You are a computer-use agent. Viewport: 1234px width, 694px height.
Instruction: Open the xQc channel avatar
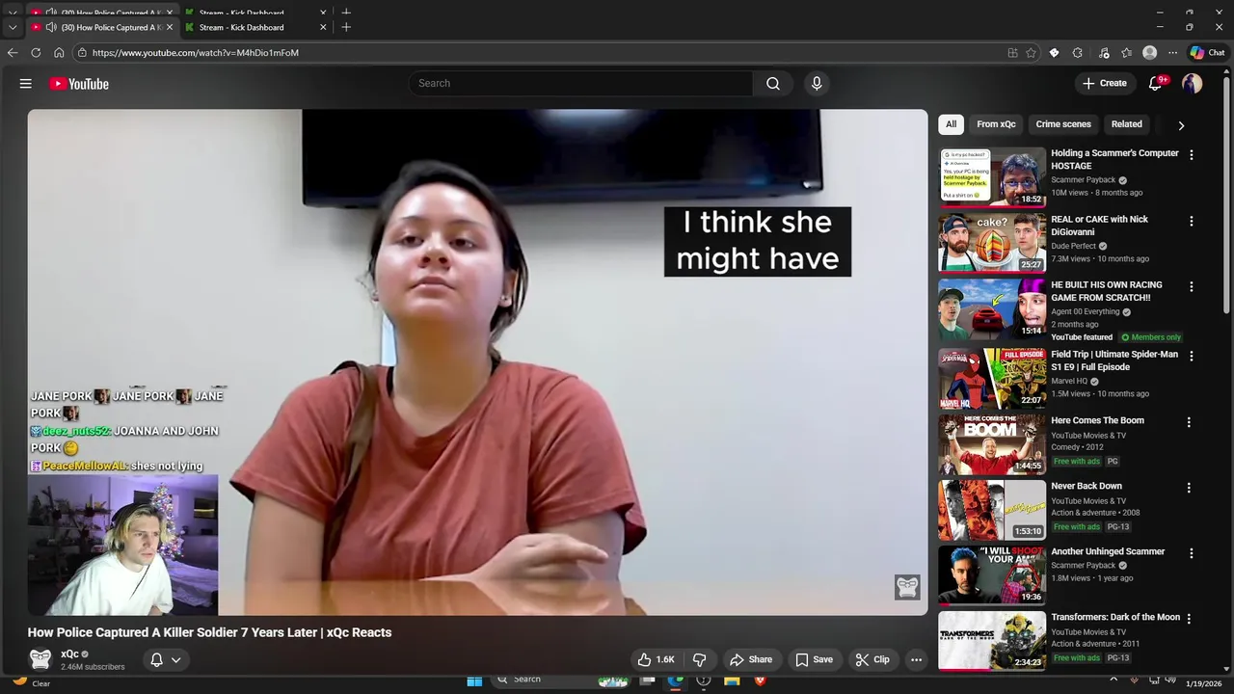pyautogui.click(x=40, y=659)
